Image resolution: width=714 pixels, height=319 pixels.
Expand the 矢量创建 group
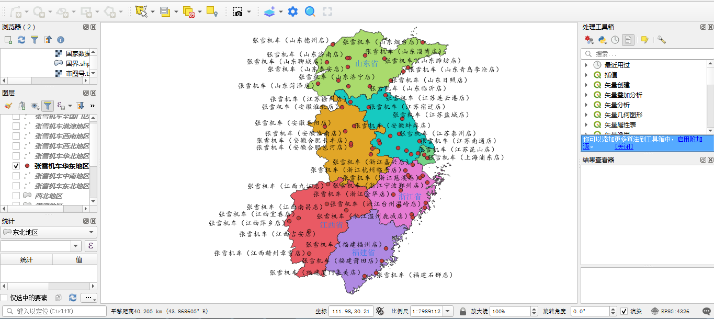(x=586, y=85)
